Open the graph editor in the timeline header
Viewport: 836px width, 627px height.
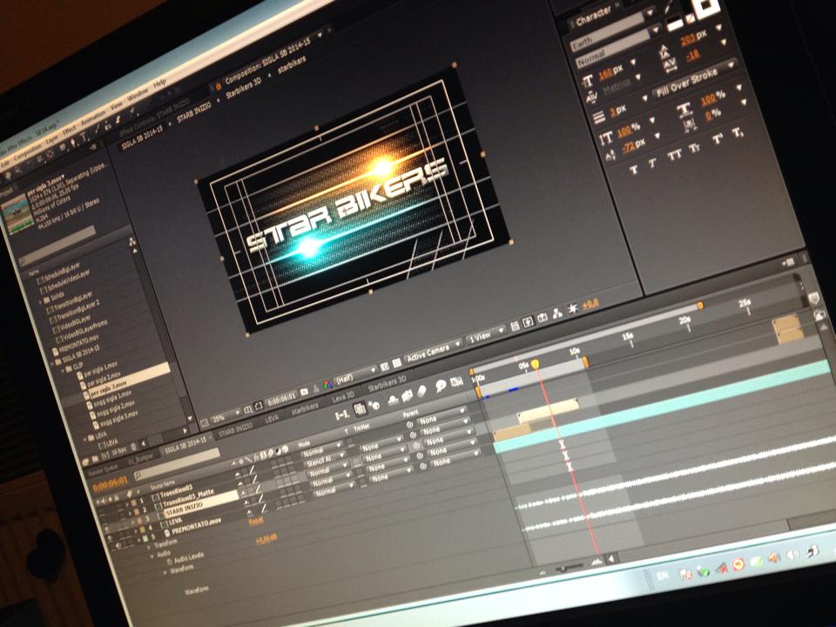click(x=456, y=381)
